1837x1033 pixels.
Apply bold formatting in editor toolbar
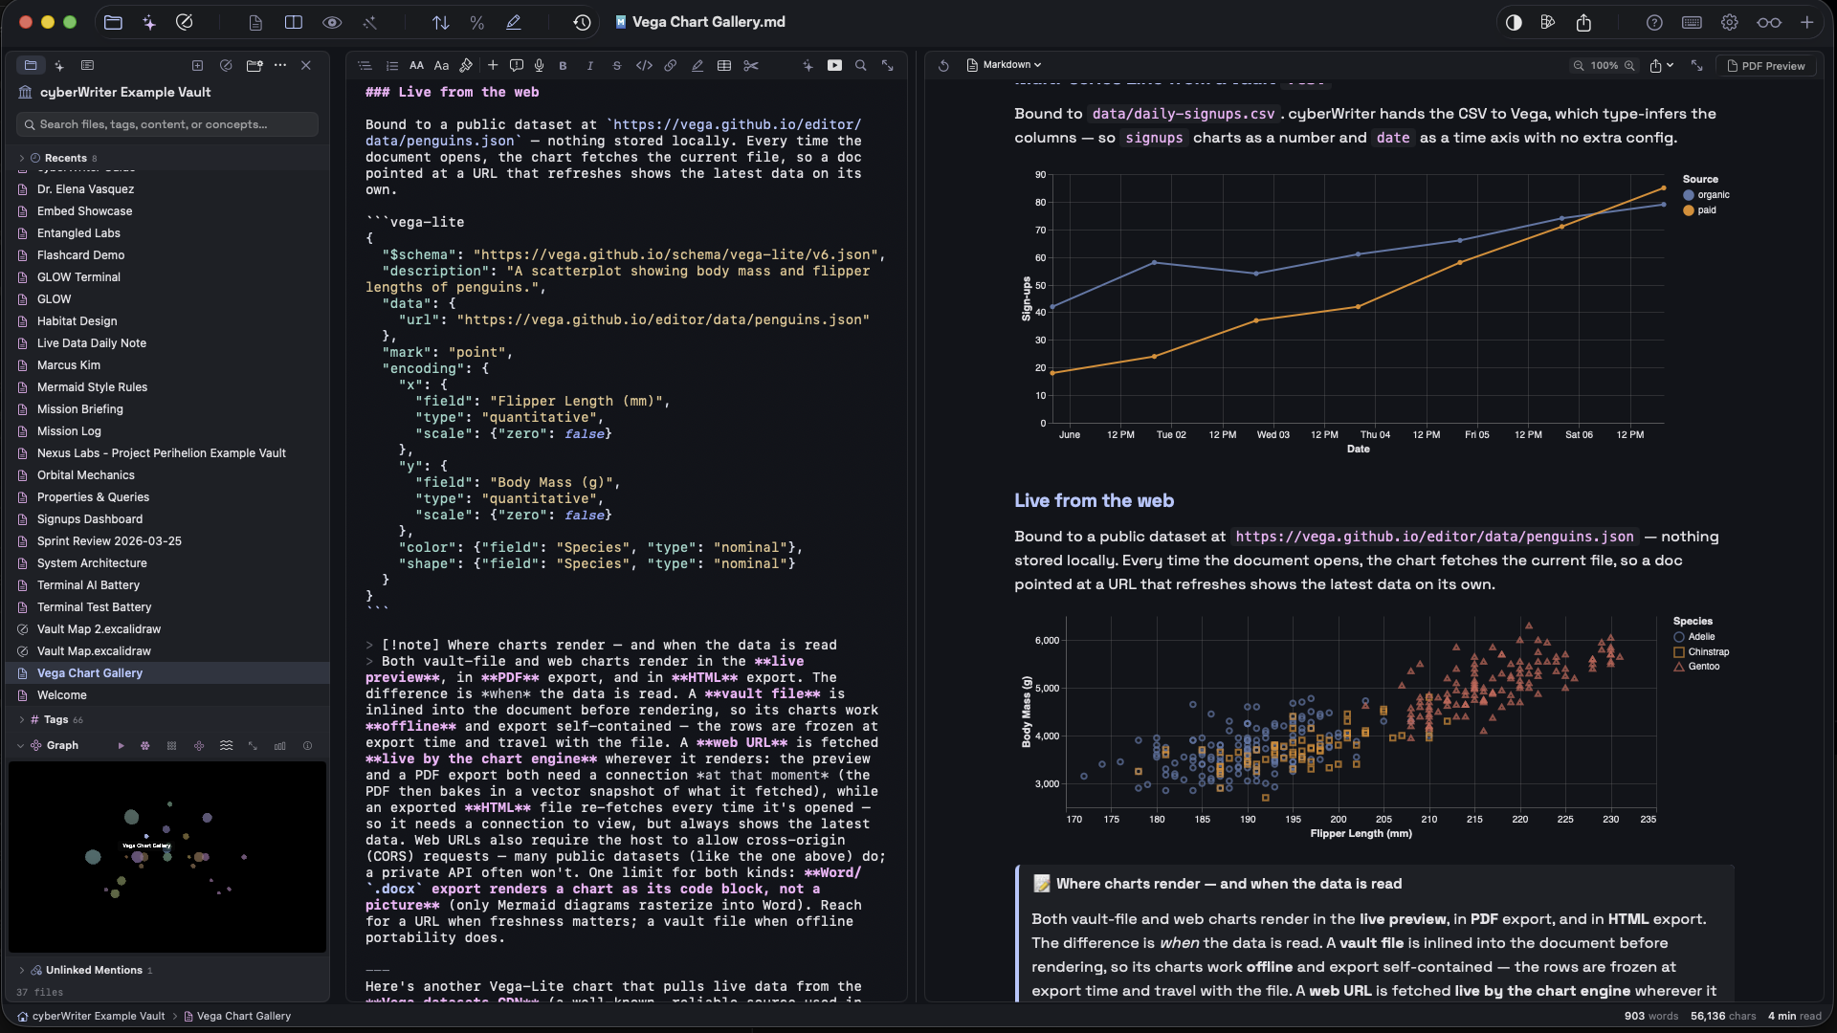[x=563, y=66]
